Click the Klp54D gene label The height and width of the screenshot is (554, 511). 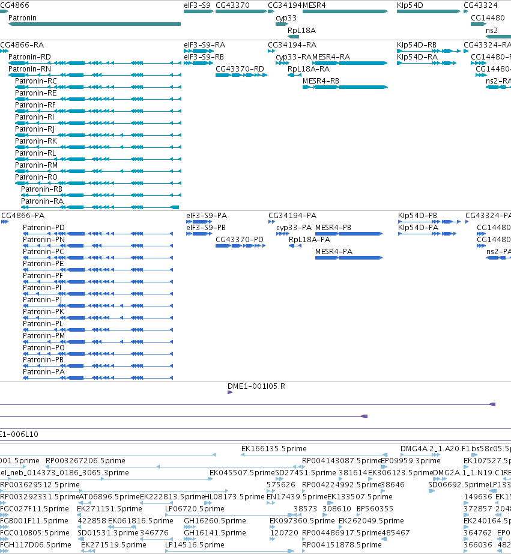410,5
